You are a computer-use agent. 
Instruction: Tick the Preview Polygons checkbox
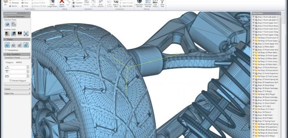tap(10, 81)
